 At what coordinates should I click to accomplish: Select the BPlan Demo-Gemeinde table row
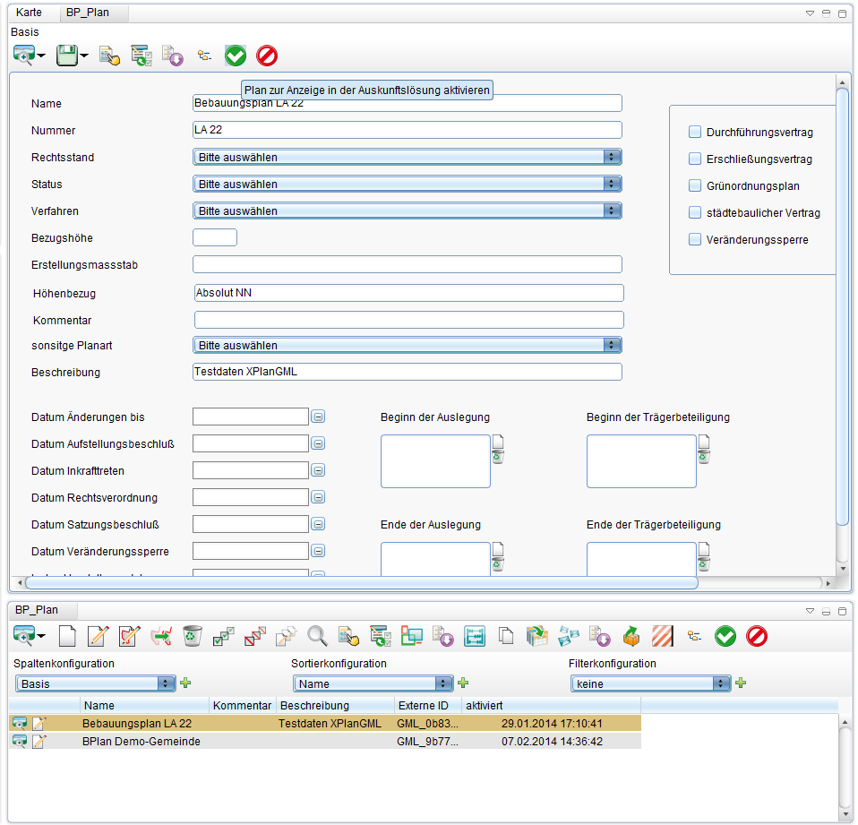pyautogui.click(x=142, y=742)
